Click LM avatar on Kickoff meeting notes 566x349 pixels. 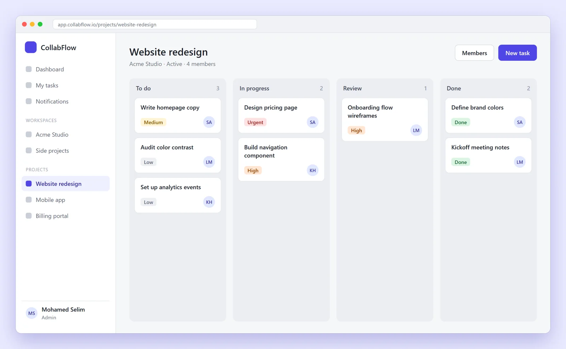click(x=520, y=162)
